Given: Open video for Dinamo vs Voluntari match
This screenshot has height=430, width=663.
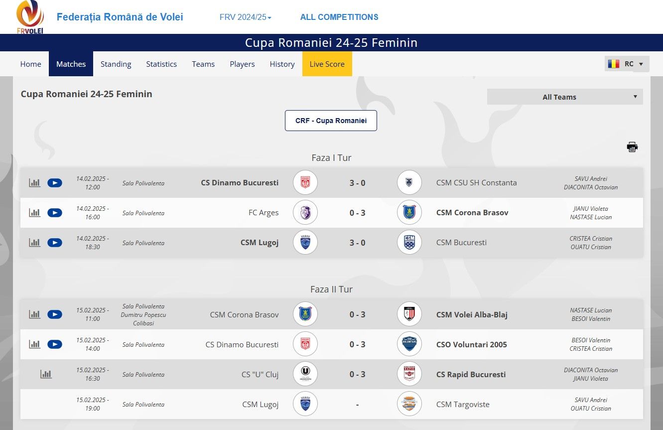Looking at the screenshot, I should pyautogui.click(x=55, y=344).
